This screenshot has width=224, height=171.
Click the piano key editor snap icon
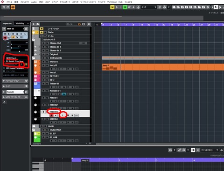click(x=198, y=150)
